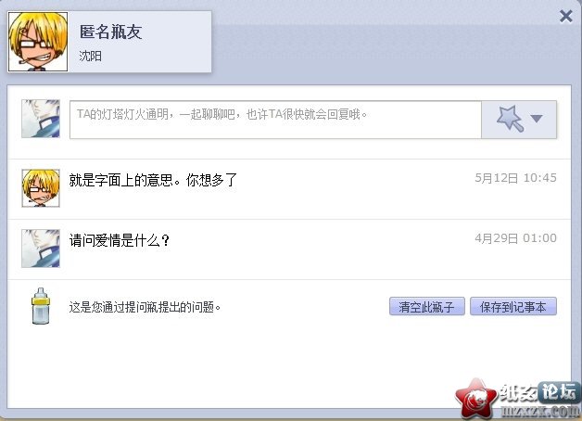This screenshot has height=421, width=582.
Task: Click the blonde avatar next to the reply message
Action: click(41, 188)
